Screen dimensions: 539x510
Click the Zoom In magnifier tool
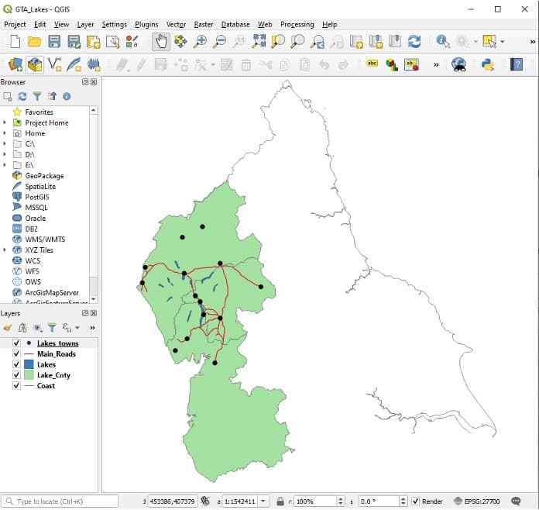click(x=200, y=42)
